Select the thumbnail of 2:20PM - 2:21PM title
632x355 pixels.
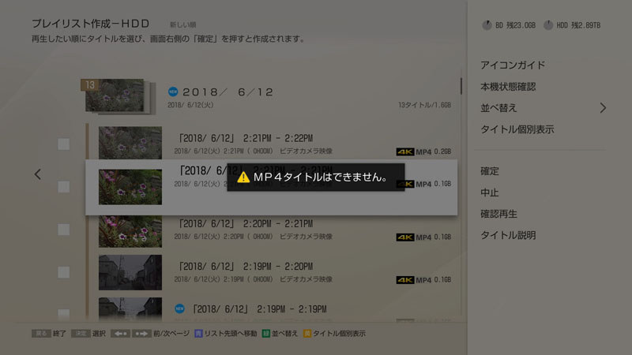click(130, 231)
